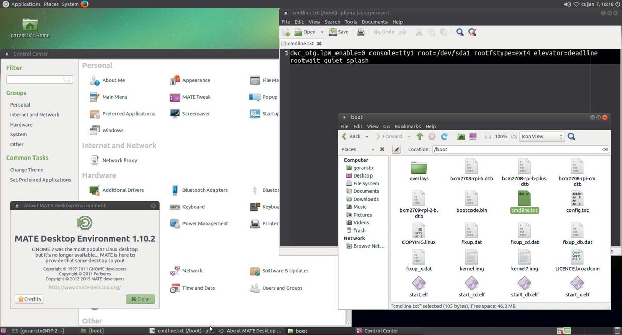This screenshot has height=335, width=622.
Task: Clear the Location field in boot window
Action: point(605,149)
